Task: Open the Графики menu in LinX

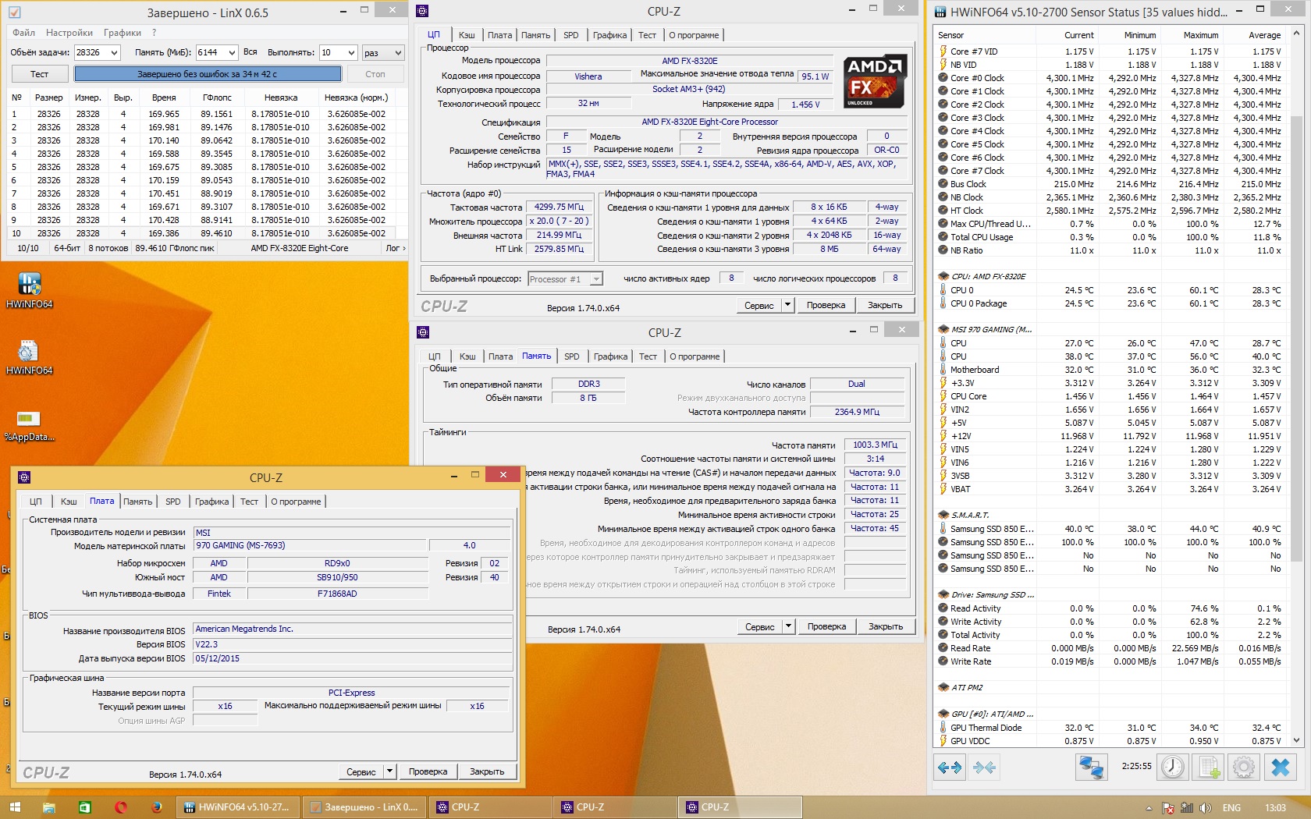Action: point(123,33)
